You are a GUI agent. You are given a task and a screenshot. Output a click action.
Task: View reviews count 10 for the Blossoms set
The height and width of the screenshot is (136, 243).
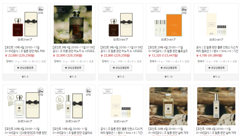(168, 77)
